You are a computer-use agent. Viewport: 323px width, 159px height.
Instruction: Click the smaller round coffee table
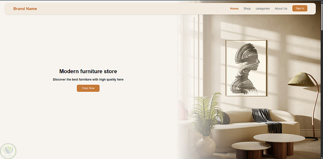tap(251, 150)
